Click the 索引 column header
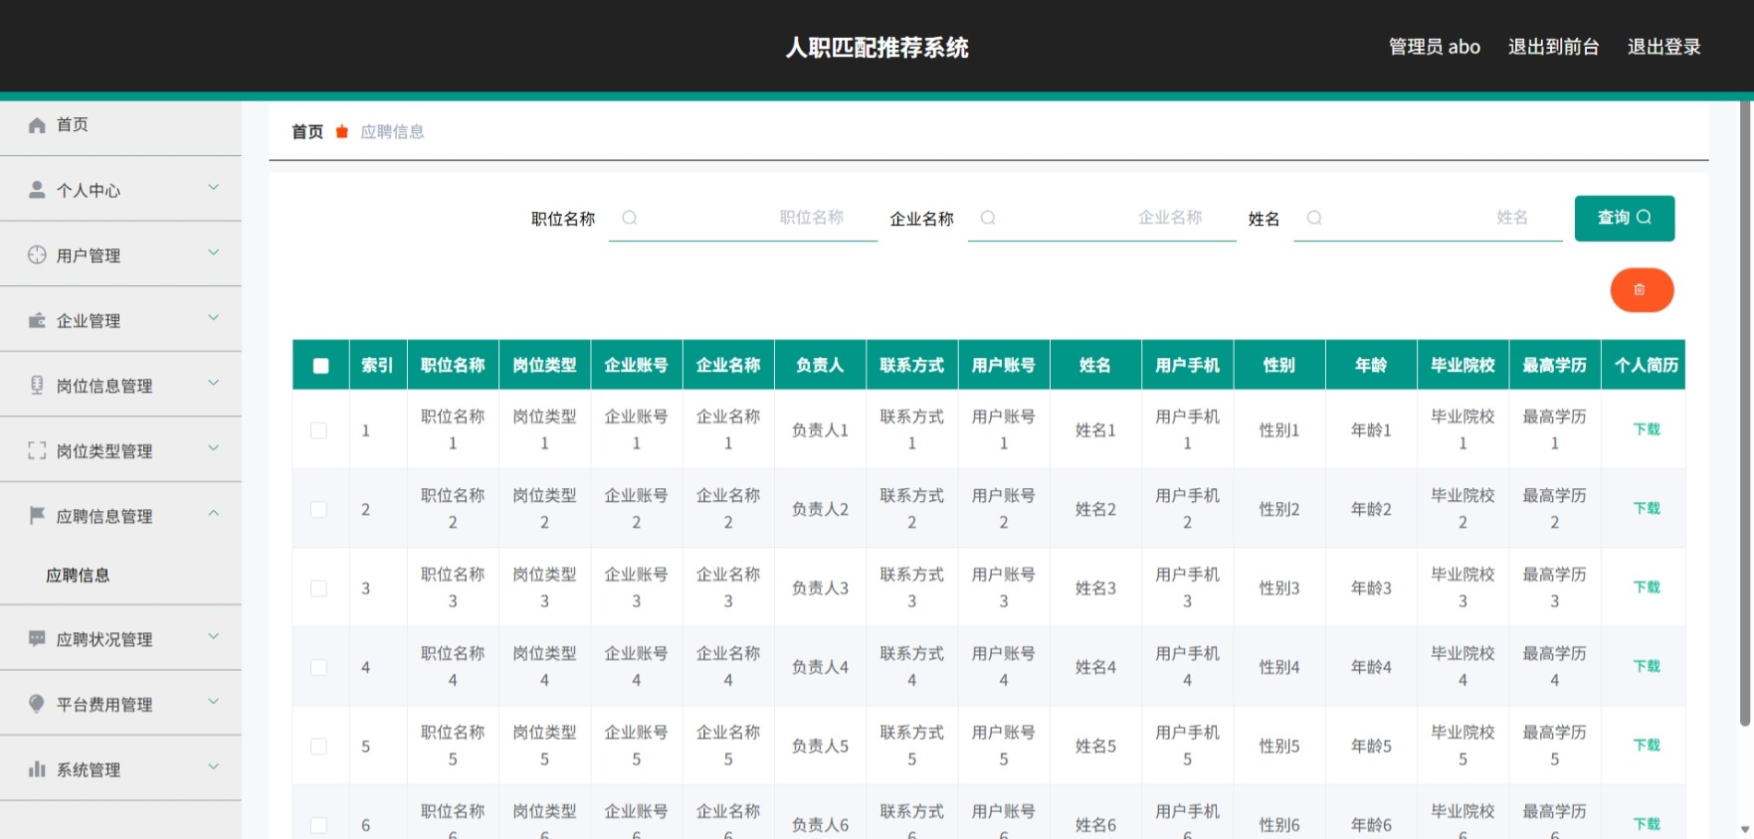Image resolution: width=1754 pixels, height=839 pixels. point(377,365)
